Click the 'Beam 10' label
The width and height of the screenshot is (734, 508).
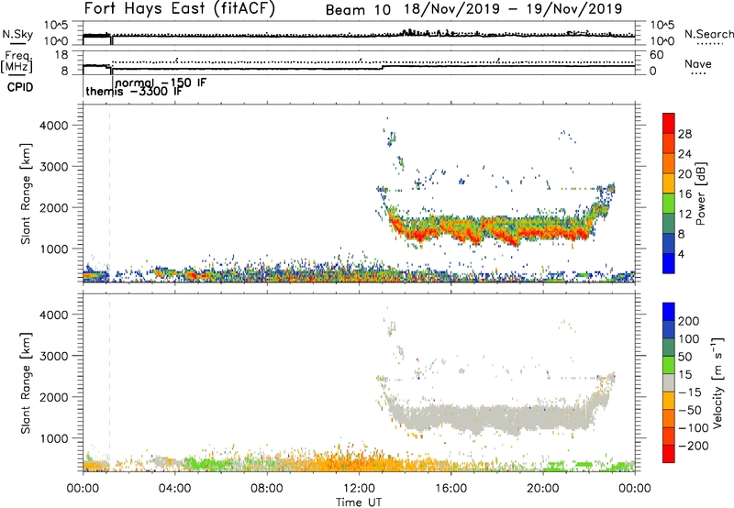[358, 10]
